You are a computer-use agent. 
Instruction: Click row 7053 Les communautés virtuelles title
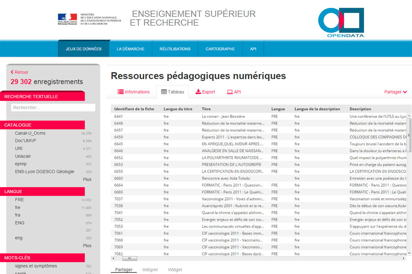(x=233, y=227)
